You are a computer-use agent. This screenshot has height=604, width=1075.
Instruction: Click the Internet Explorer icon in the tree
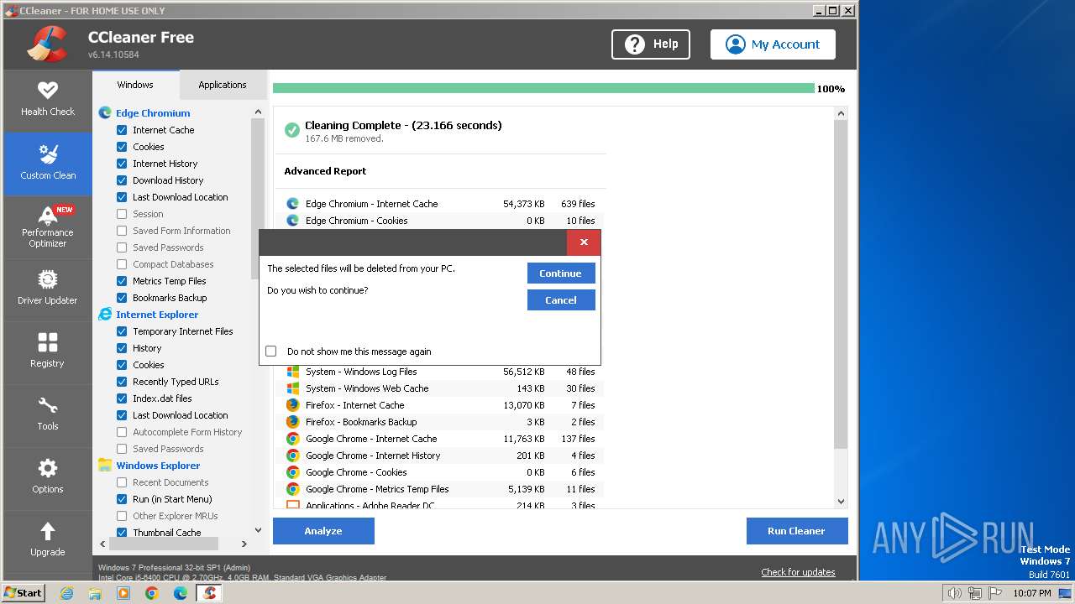pyautogui.click(x=105, y=314)
